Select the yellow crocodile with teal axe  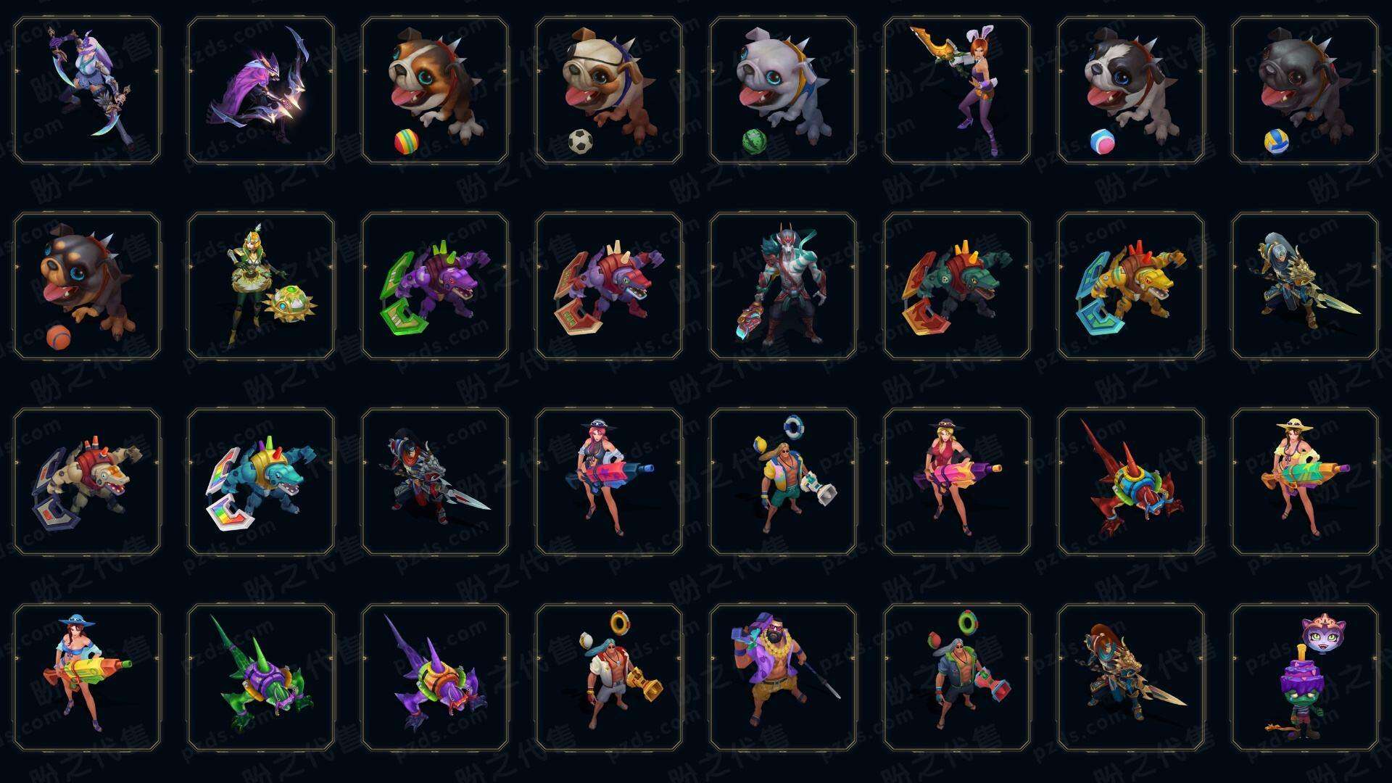point(1131,286)
